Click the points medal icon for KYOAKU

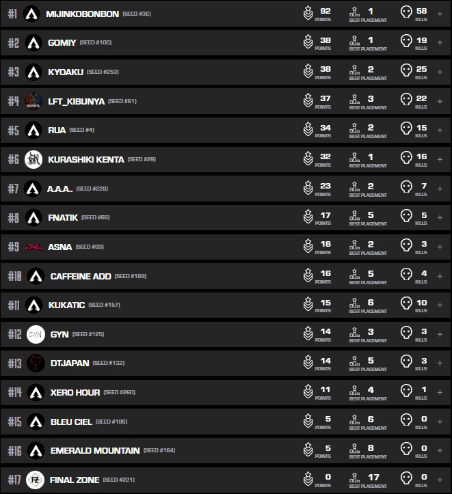308,72
